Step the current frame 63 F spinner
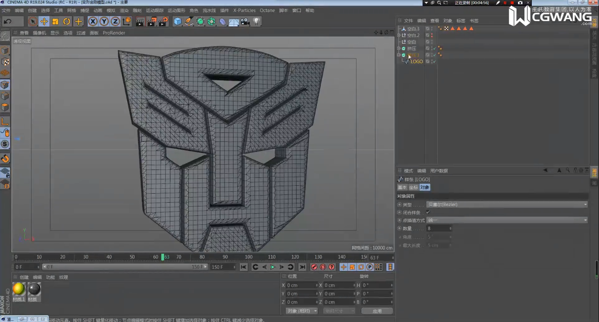The image size is (599, 322). [x=393, y=258]
